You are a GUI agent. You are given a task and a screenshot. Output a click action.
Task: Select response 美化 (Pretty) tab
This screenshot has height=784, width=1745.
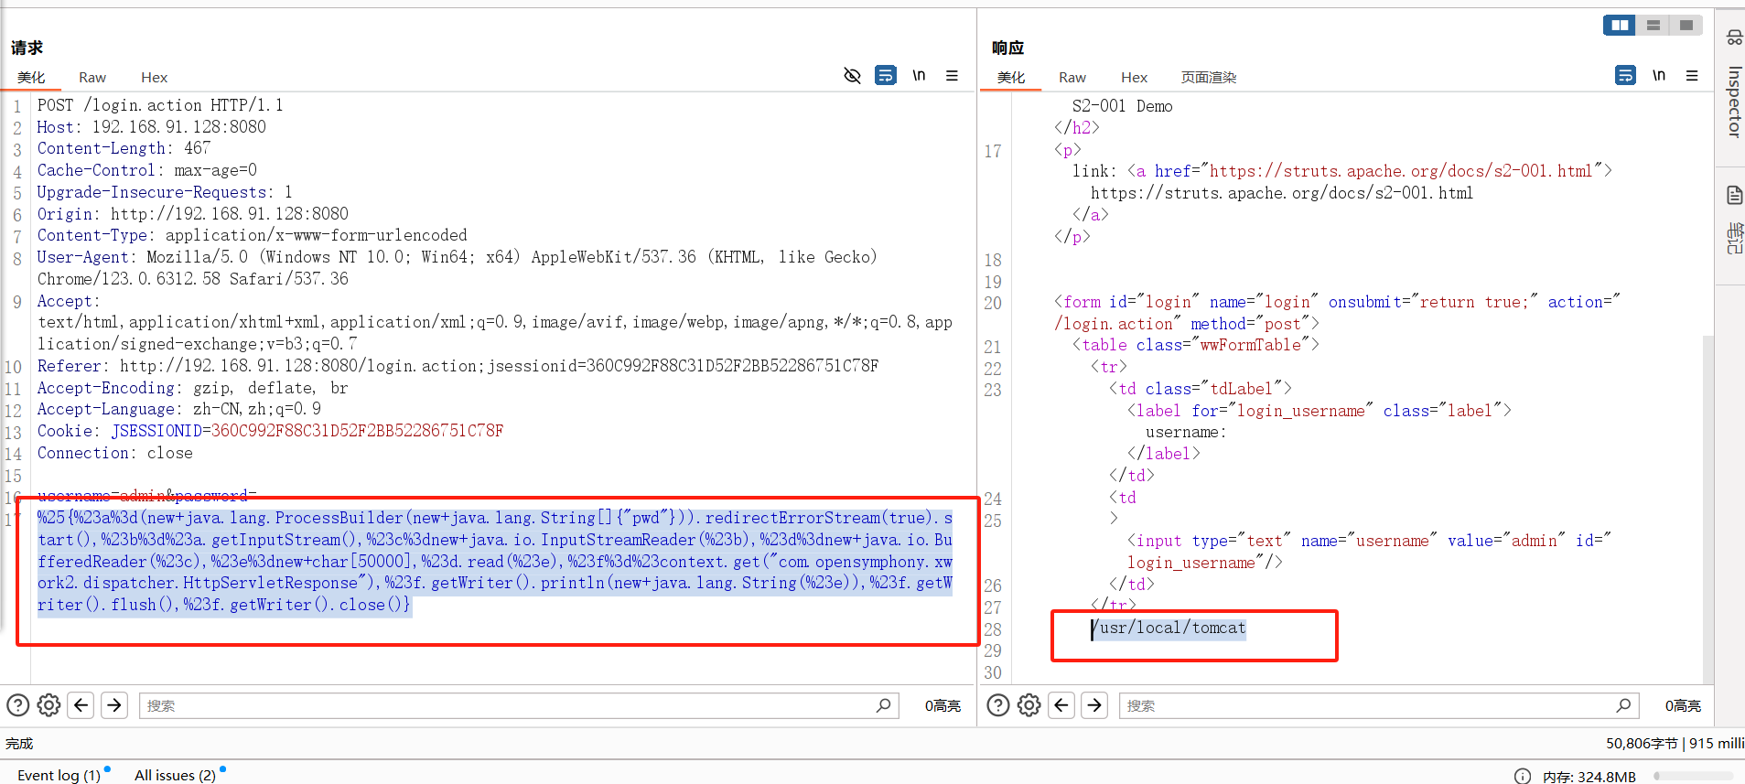[1011, 78]
